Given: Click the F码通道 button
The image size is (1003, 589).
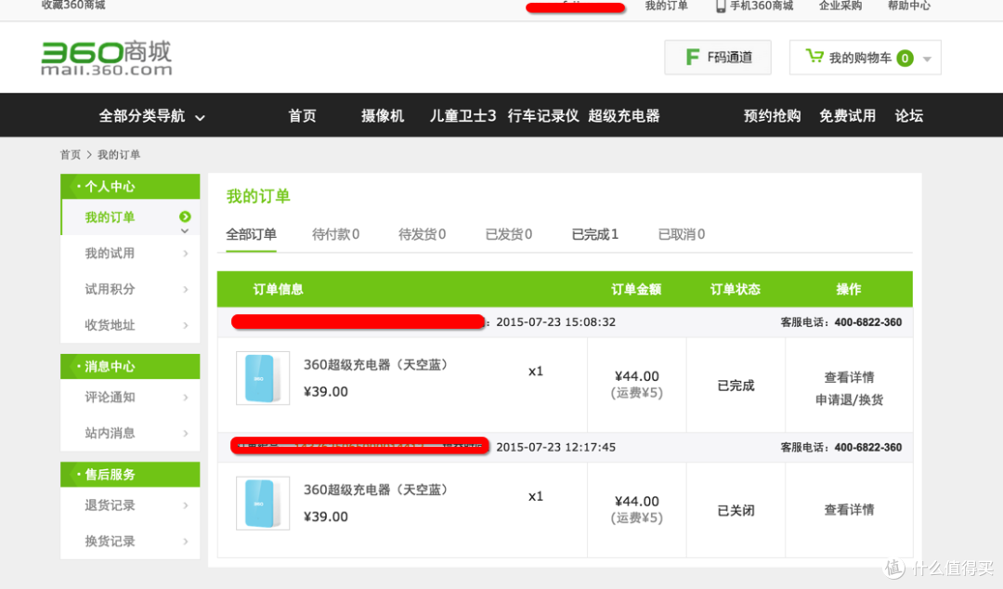Looking at the screenshot, I should 718,58.
